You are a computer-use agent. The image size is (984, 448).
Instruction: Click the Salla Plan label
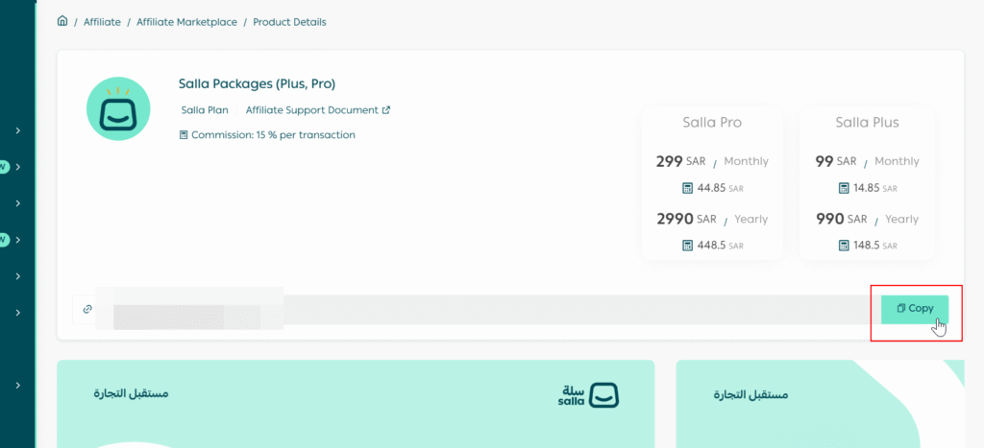click(205, 110)
